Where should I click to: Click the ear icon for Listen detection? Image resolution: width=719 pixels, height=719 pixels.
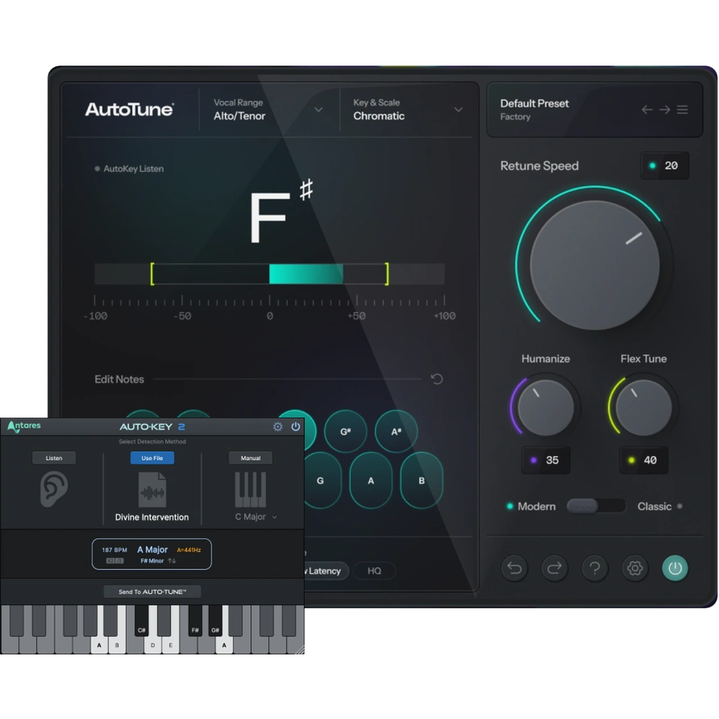pyautogui.click(x=53, y=489)
